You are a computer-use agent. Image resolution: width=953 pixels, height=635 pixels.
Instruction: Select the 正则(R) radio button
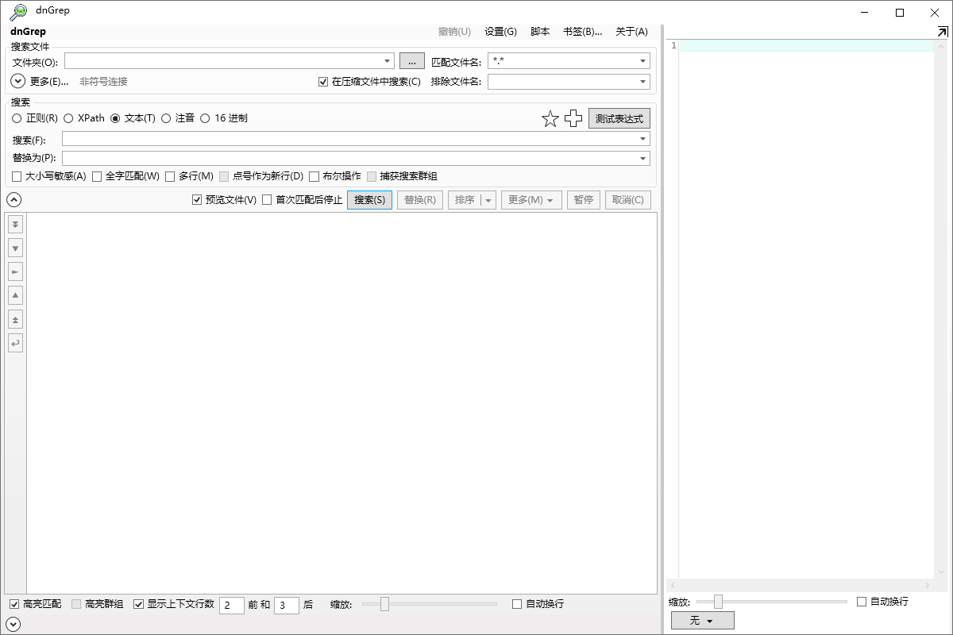tap(16, 117)
